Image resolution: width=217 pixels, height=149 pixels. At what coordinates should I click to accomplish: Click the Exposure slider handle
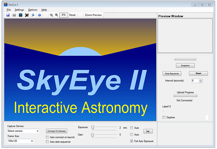pyautogui.click(x=93, y=128)
